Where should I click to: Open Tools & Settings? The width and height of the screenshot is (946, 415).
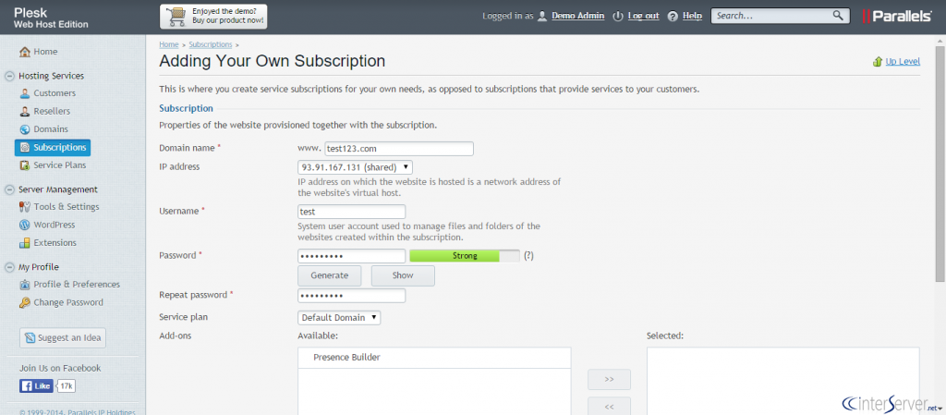pos(67,207)
